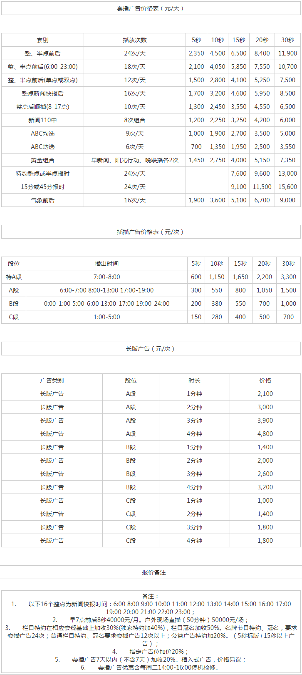
Task: Select the 播出时间 column header
Action: tap(106, 264)
